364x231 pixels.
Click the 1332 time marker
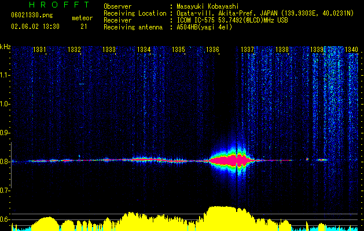click(x=74, y=49)
